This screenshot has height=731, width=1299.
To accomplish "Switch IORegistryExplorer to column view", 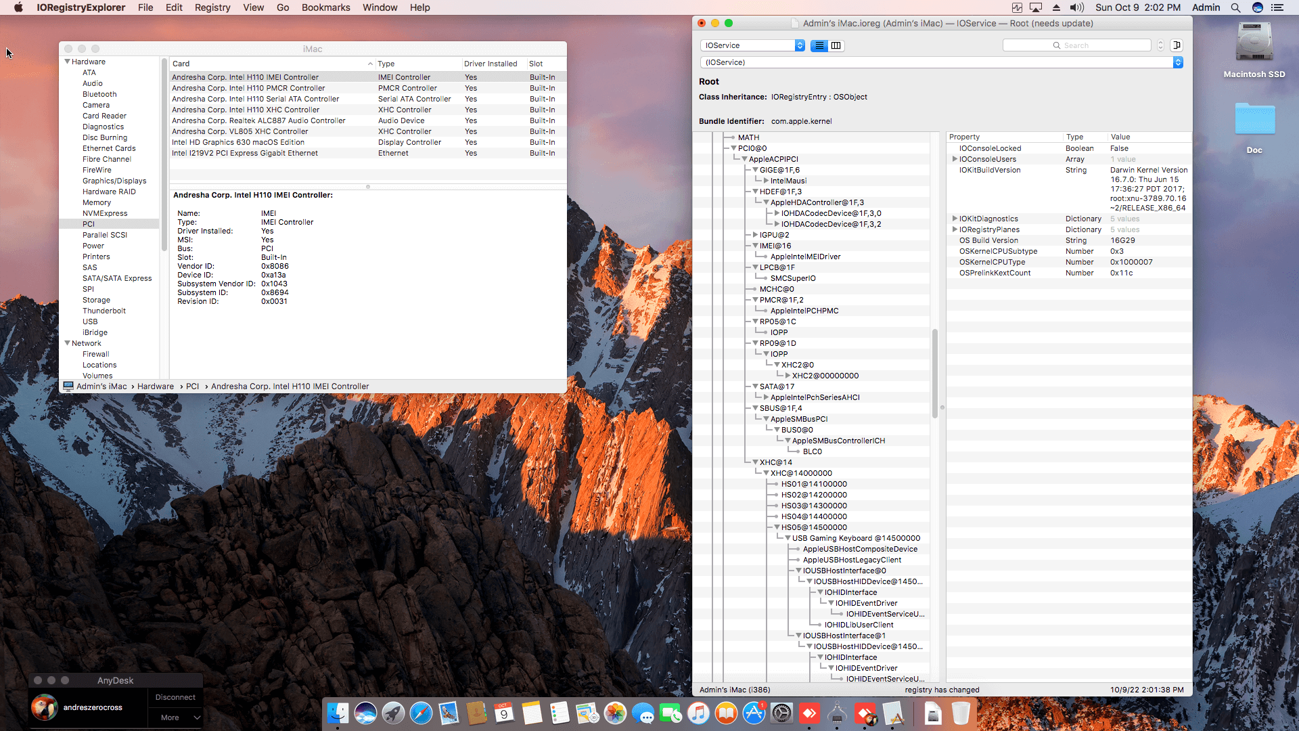I will click(836, 45).
